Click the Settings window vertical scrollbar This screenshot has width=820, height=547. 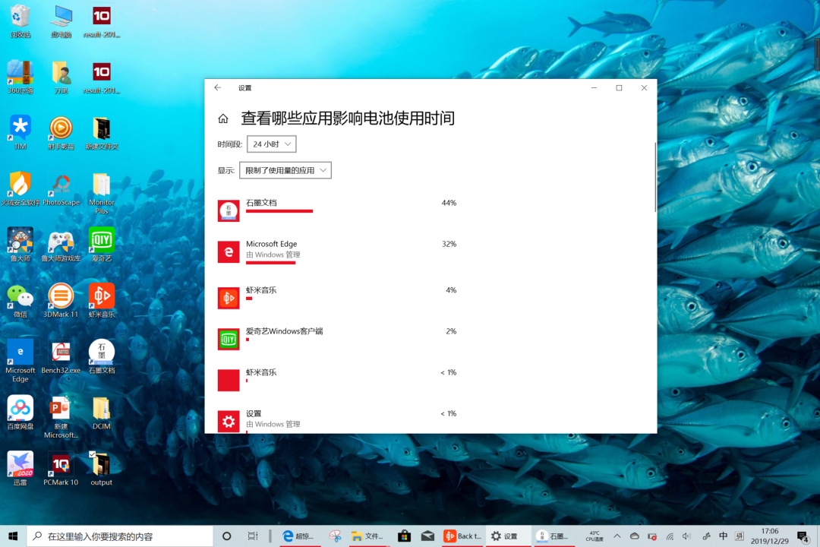point(655,178)
